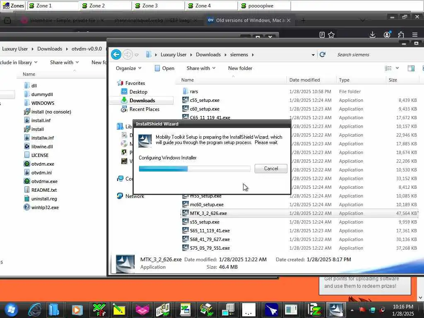Image resolution: width=424 pixels, height=318 pixels.
Task: Open browser downloads arrow icon
Action: click(372, 35)
